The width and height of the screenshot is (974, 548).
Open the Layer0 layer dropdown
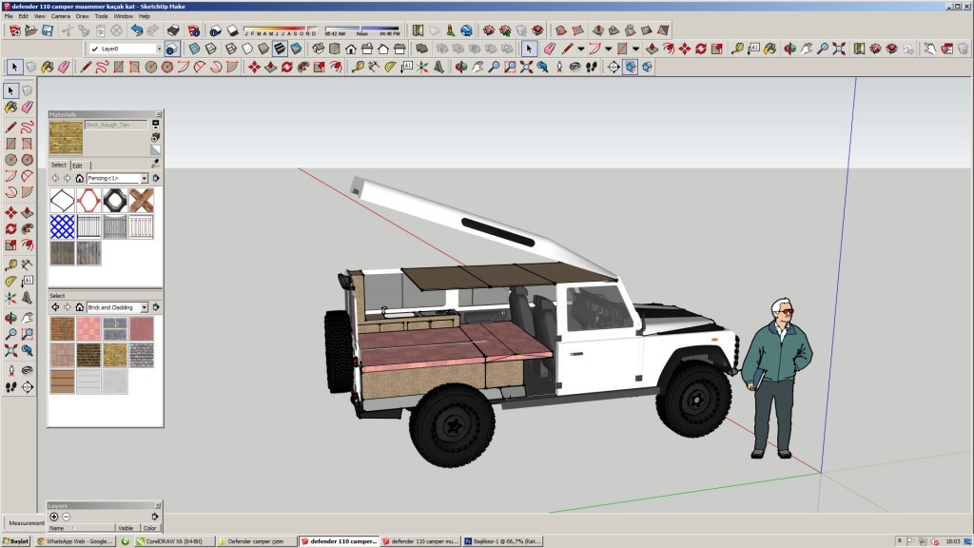click(x=157, y=49)
